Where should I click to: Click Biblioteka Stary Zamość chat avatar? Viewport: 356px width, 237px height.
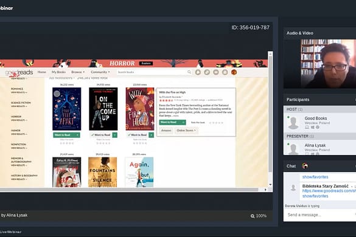293,188
